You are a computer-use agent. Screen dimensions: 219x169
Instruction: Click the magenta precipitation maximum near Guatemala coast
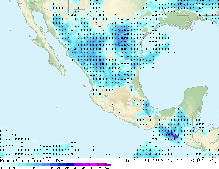pos(176,136)
